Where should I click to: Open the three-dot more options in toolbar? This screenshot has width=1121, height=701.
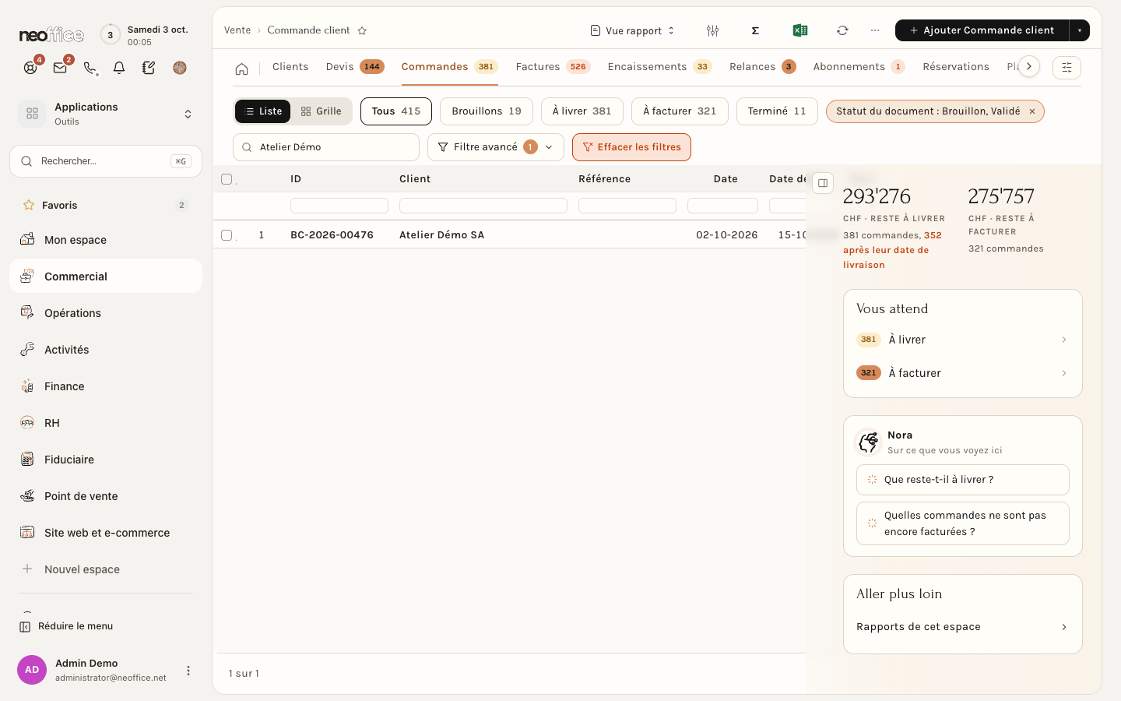(x=875, y=30)
